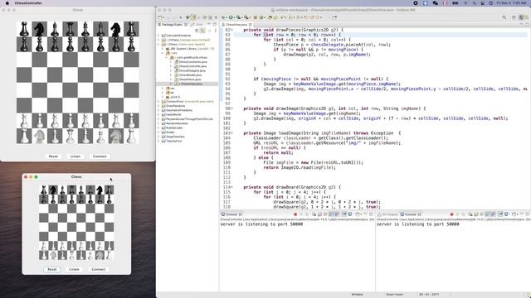Click Connect in the small Chess window
531x298 pixels.
(99, 269)
